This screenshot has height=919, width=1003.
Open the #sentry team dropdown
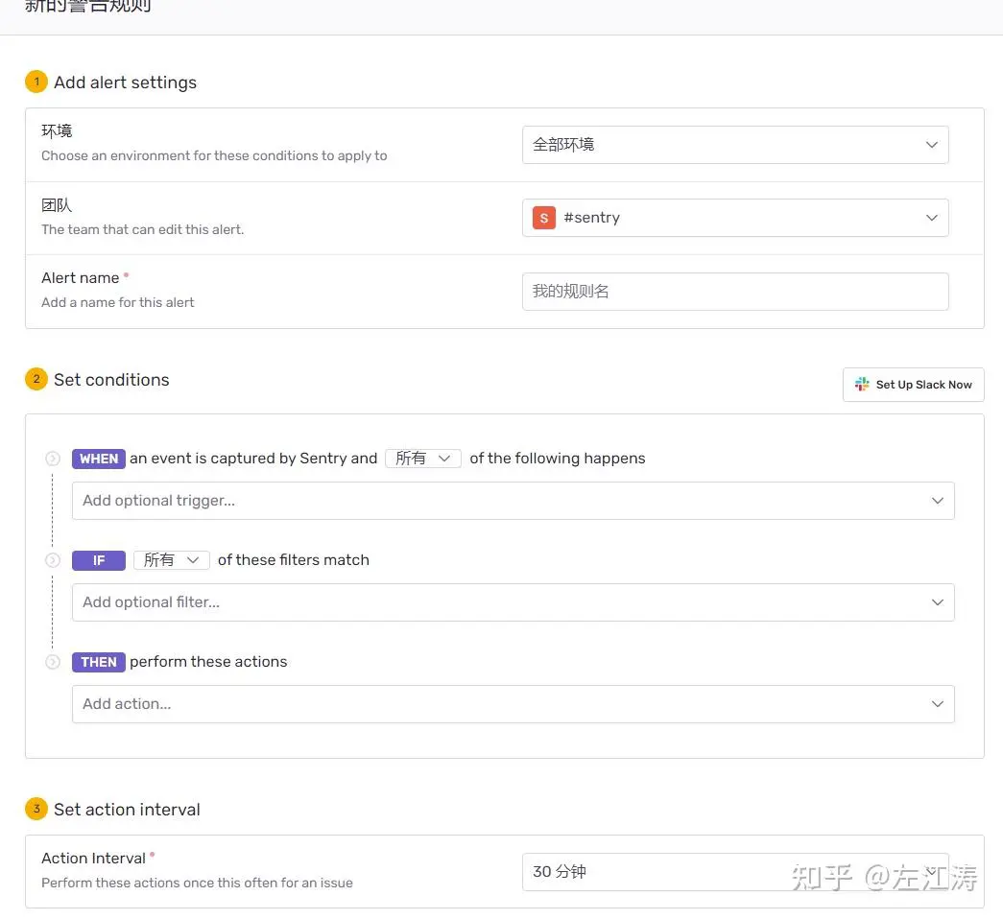(x=734, y=218)
